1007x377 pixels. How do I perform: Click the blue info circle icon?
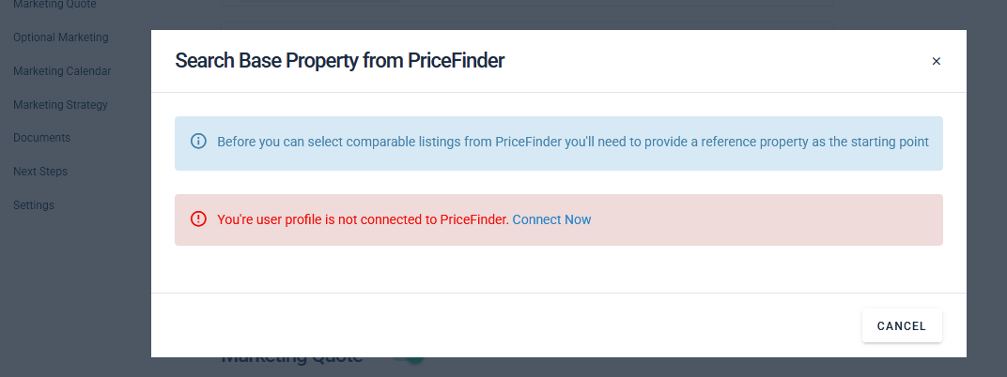[x=198, y=142]
